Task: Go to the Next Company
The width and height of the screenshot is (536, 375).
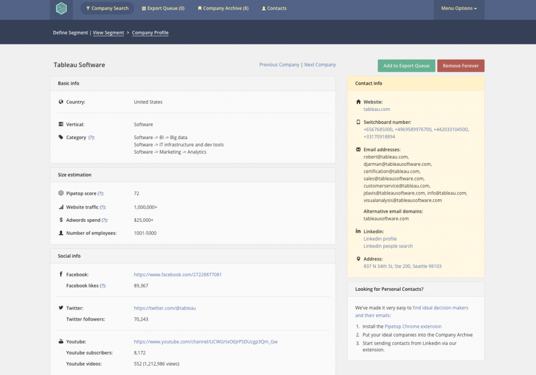Action: (320, 64)
